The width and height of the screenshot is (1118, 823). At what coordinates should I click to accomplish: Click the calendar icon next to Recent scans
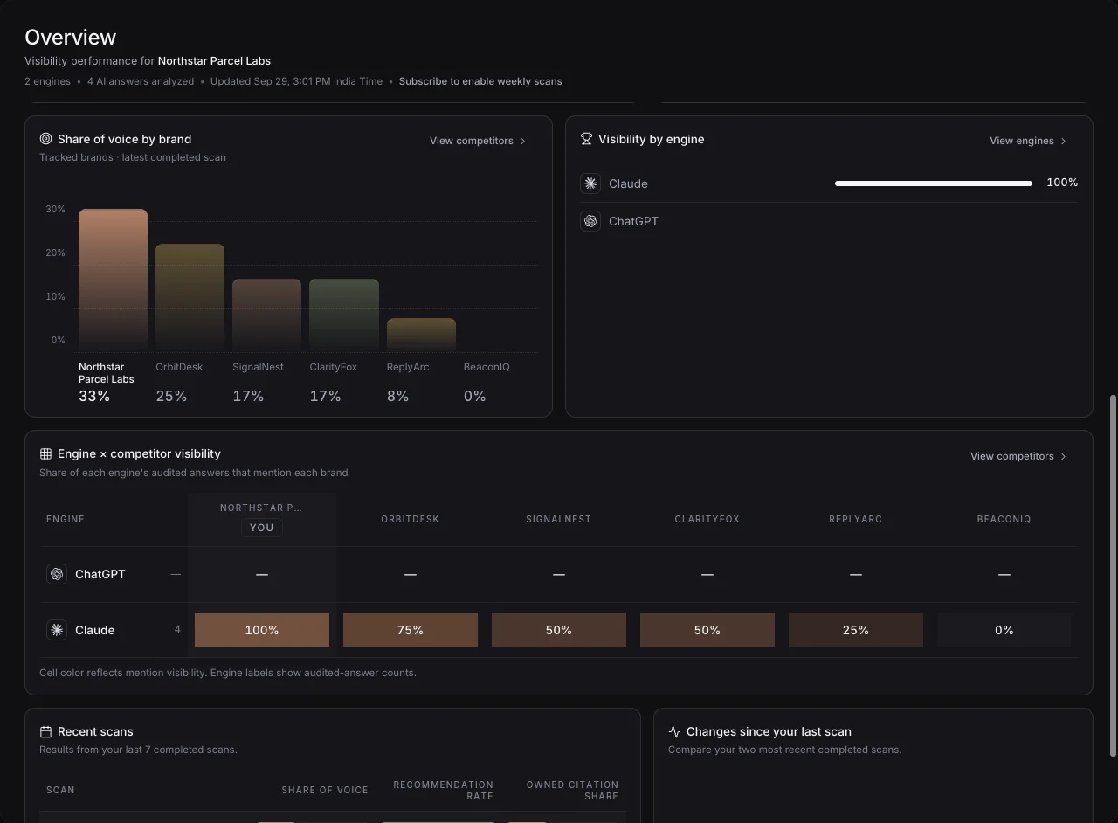45,731
